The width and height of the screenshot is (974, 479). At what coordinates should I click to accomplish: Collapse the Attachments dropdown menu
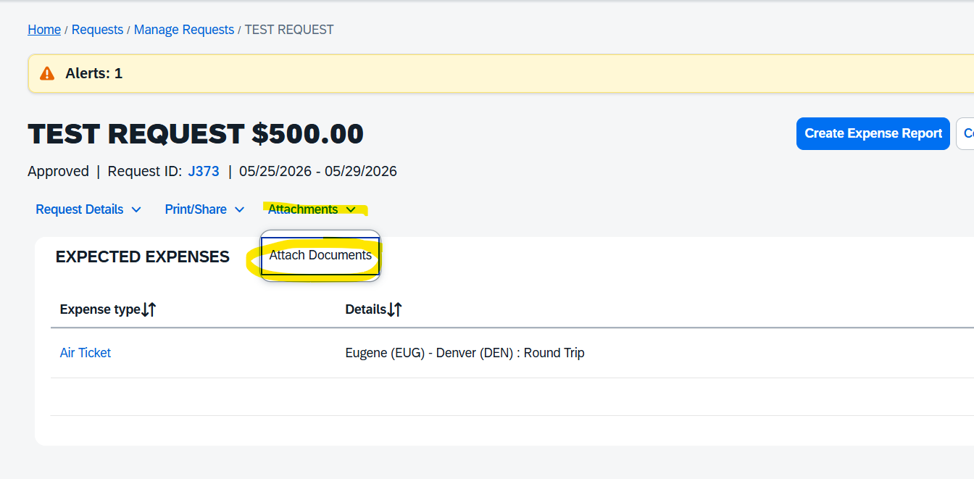[x=303, y=209]
